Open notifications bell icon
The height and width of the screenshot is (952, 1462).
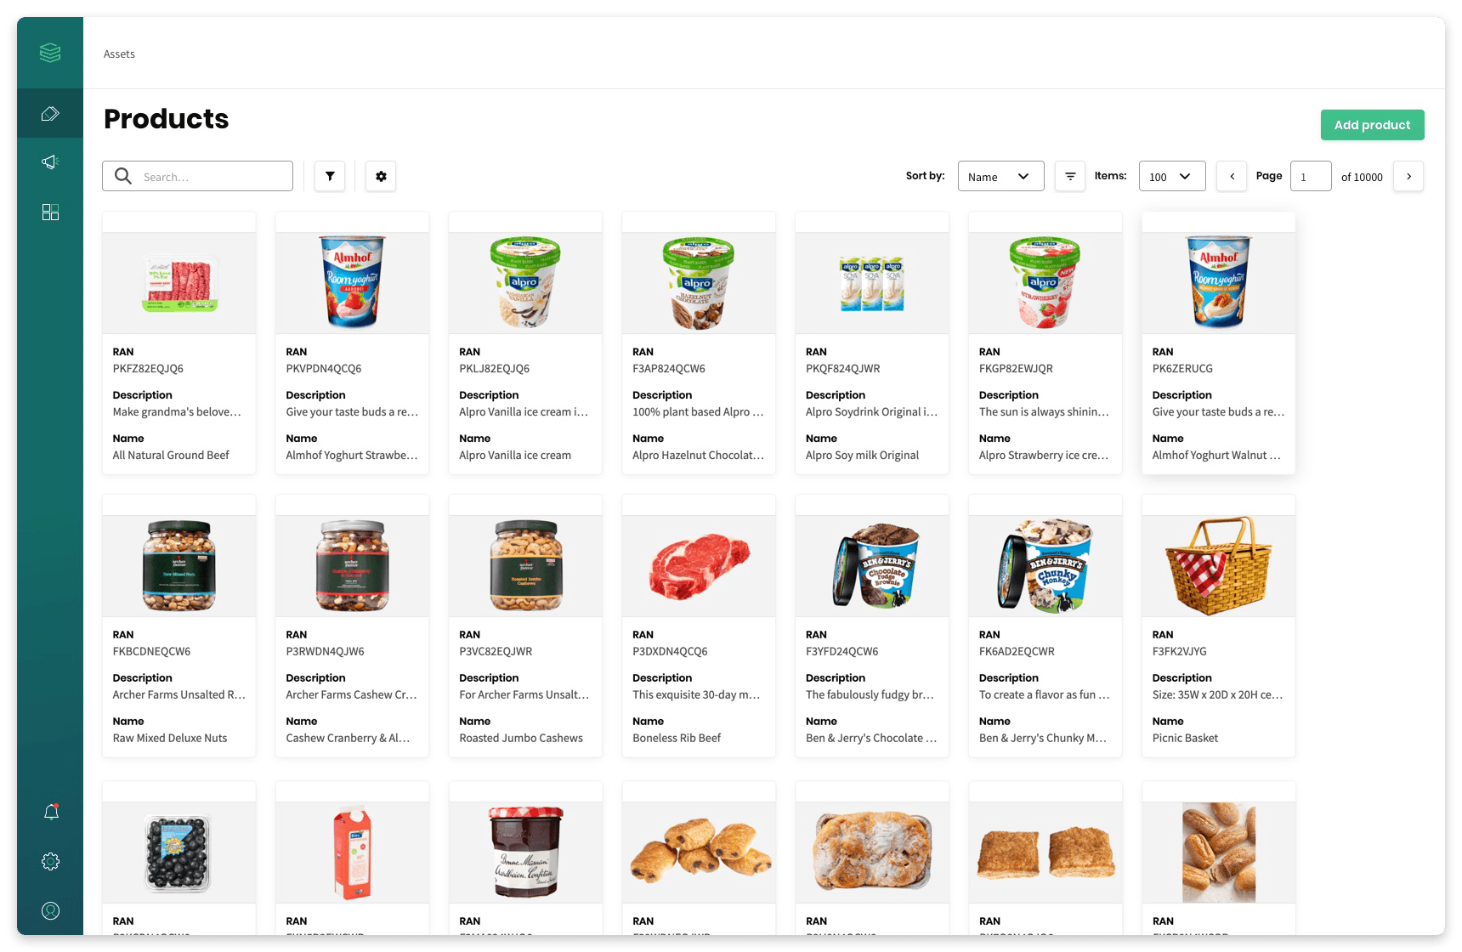pyautogui.click(x=51, y=812)
